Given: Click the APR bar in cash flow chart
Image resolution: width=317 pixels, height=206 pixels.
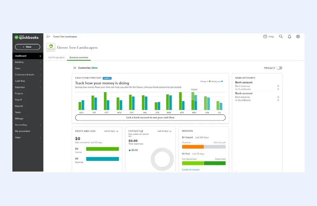Looking at the screenshot, I should (x=182, y=101).
